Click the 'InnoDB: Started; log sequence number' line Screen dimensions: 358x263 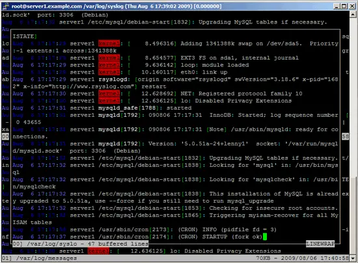coord(175,115)
